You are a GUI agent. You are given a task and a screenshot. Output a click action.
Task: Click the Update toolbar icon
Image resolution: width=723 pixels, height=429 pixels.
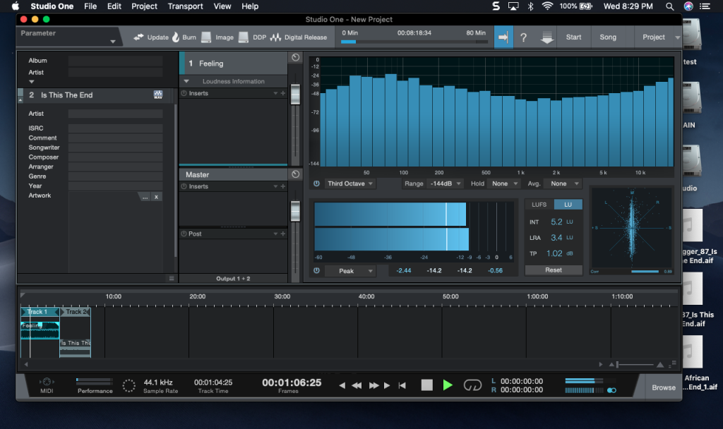[x=138, y=37]
